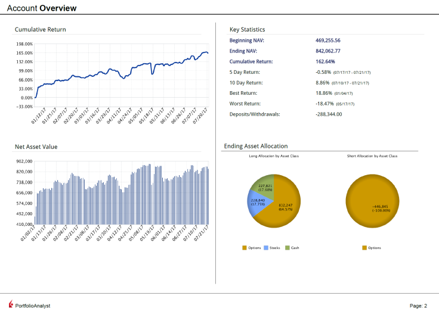Click the Ending NAV label
Screen dimensions: 439x317
pyautogui.click(x=243, y=51)
